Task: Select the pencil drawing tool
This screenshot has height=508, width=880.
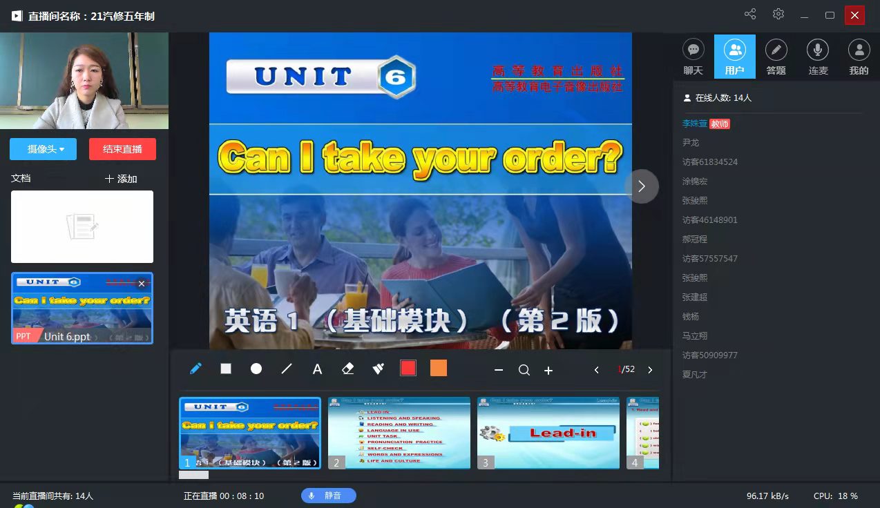Action: 195,369
